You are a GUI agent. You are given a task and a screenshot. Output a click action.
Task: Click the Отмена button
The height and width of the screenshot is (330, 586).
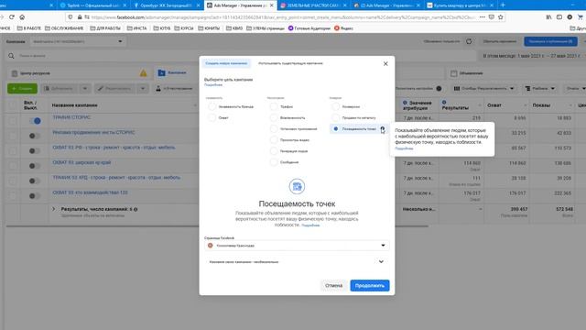(x=333, y=285)
